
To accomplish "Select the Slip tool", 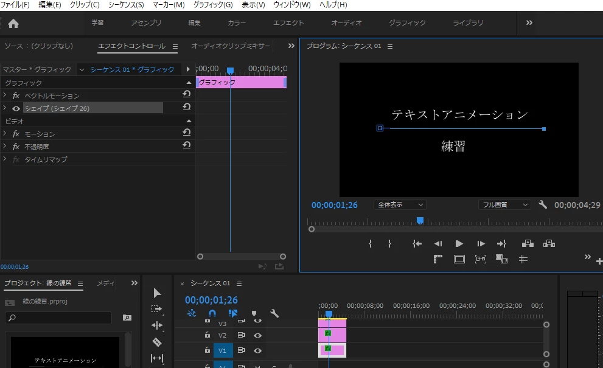I will (157, 358).
